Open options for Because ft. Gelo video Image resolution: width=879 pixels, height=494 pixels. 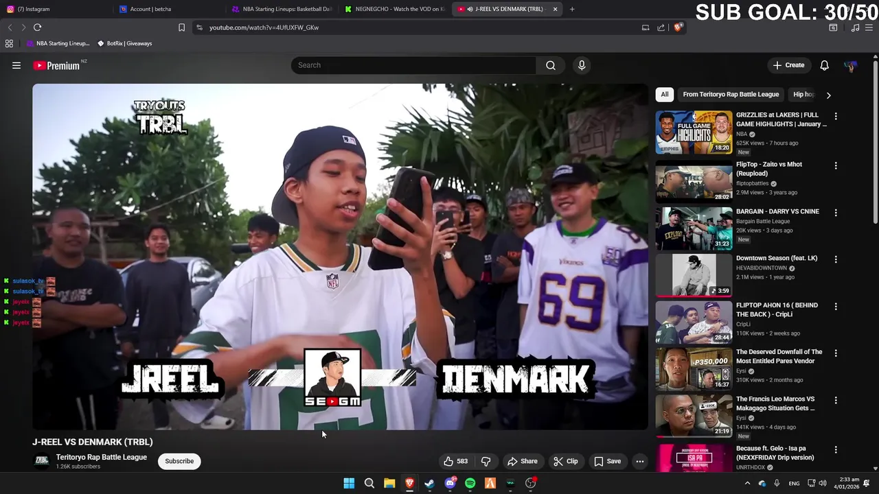(836, 449)
